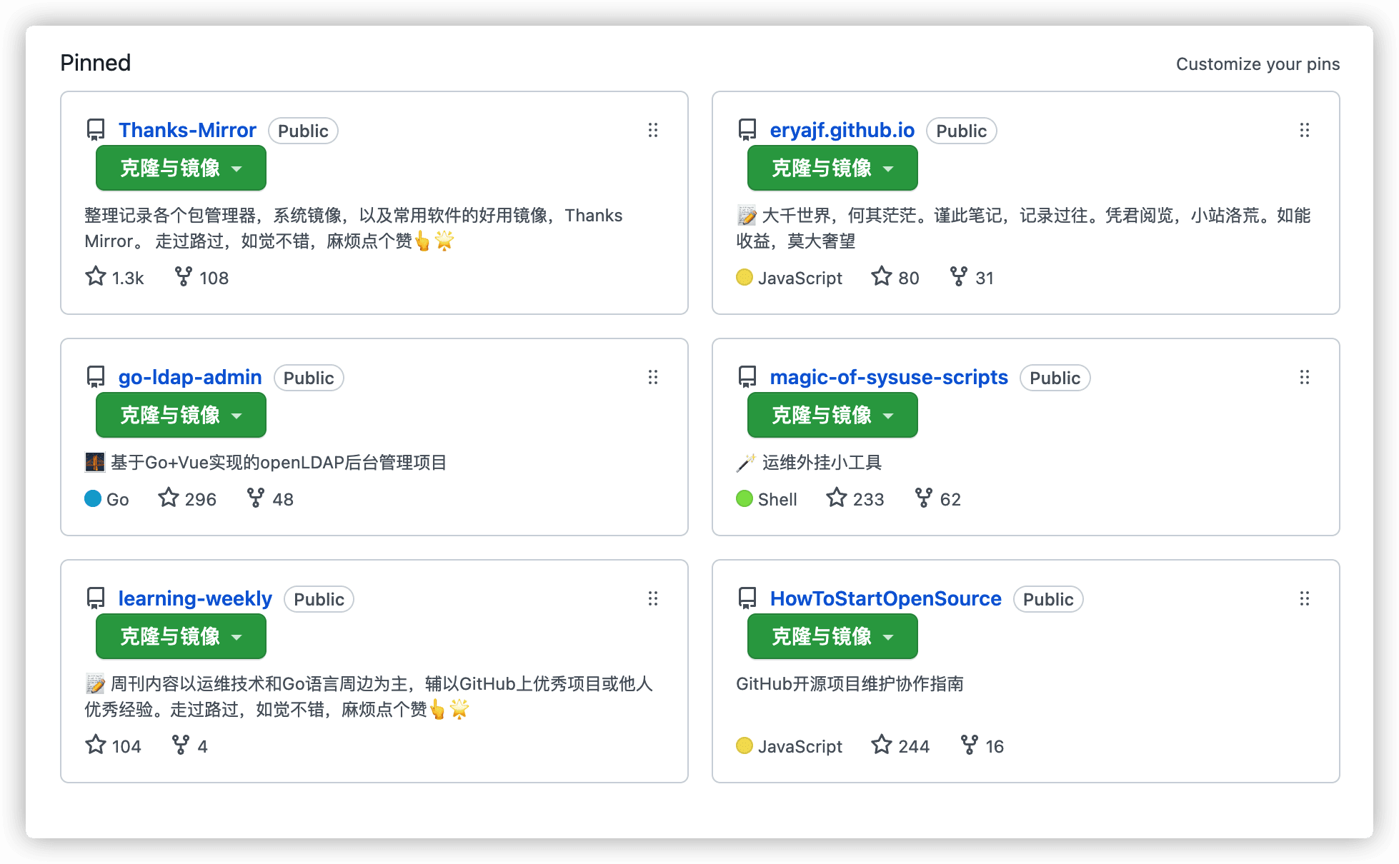This screenshot has height=864, width=1399.
Task: Click the drag handle on Thanks-Mirror card
Action: tap(652, 130)
